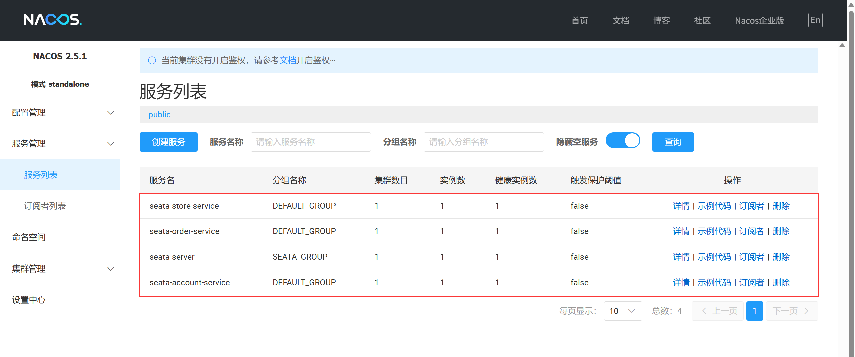Click the 查询 button
Screen dimensions: 855x357
coord(673,142)
